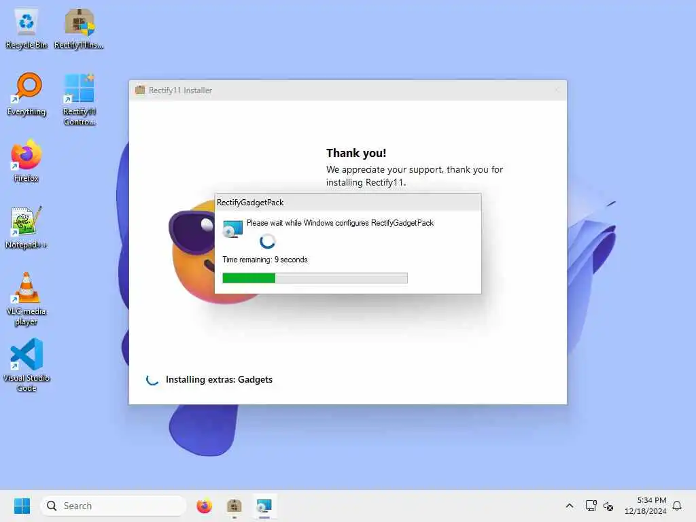Open the Rectify11Ins... desktop icon
The image size is (696, 522).
tap(79, 29)
